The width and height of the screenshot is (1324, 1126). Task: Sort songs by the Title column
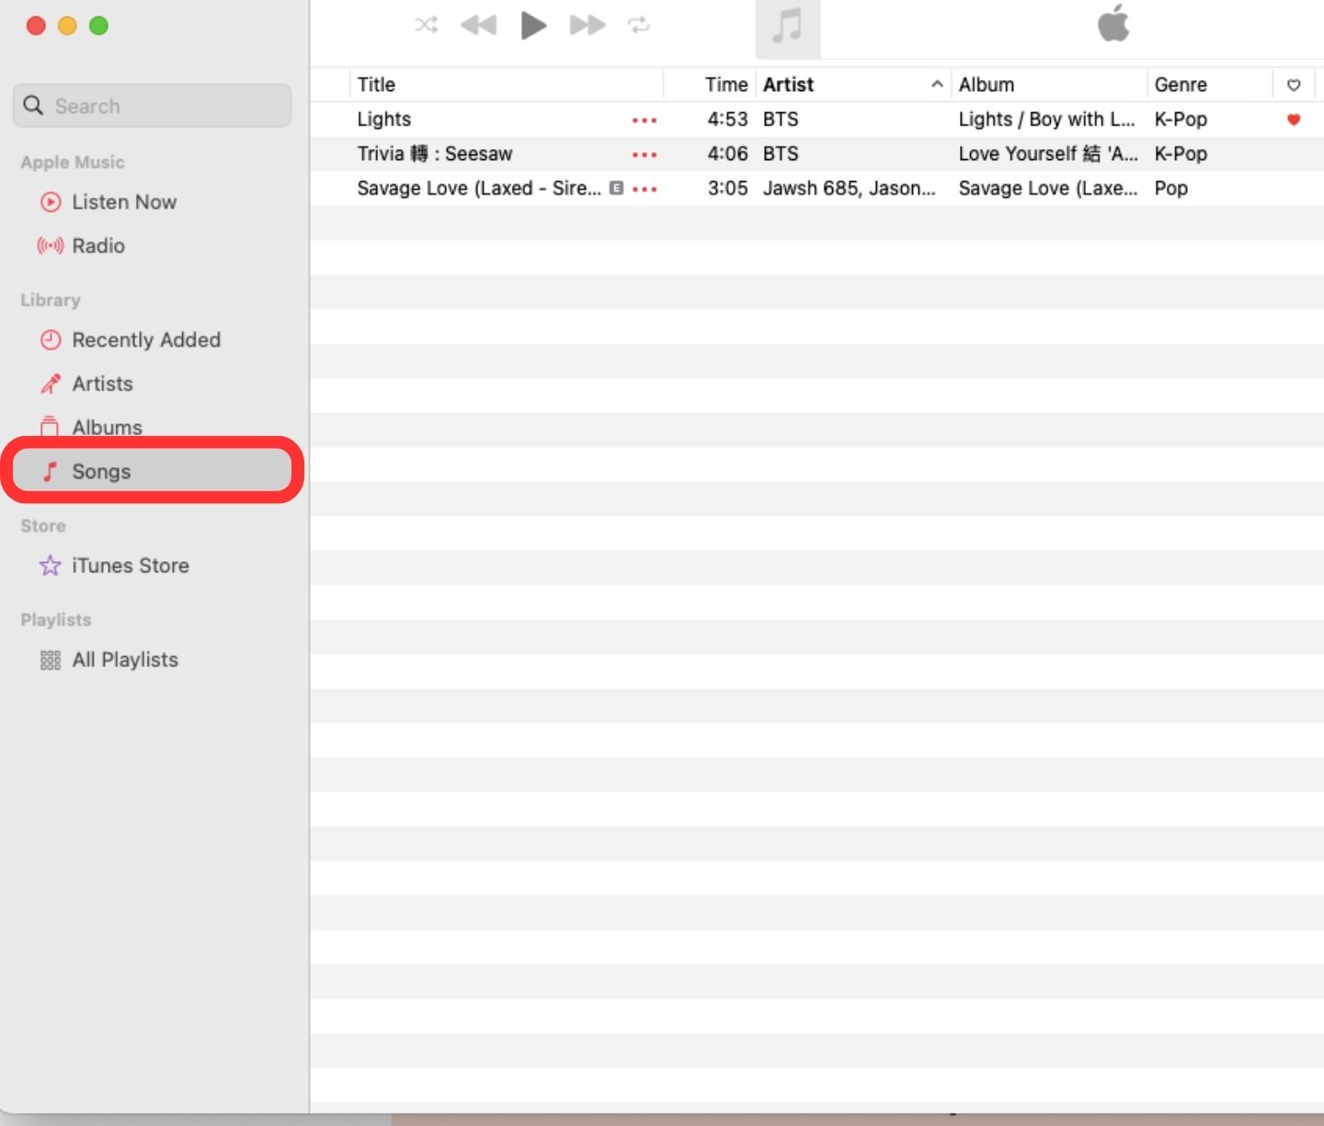[x=507, y=85]
